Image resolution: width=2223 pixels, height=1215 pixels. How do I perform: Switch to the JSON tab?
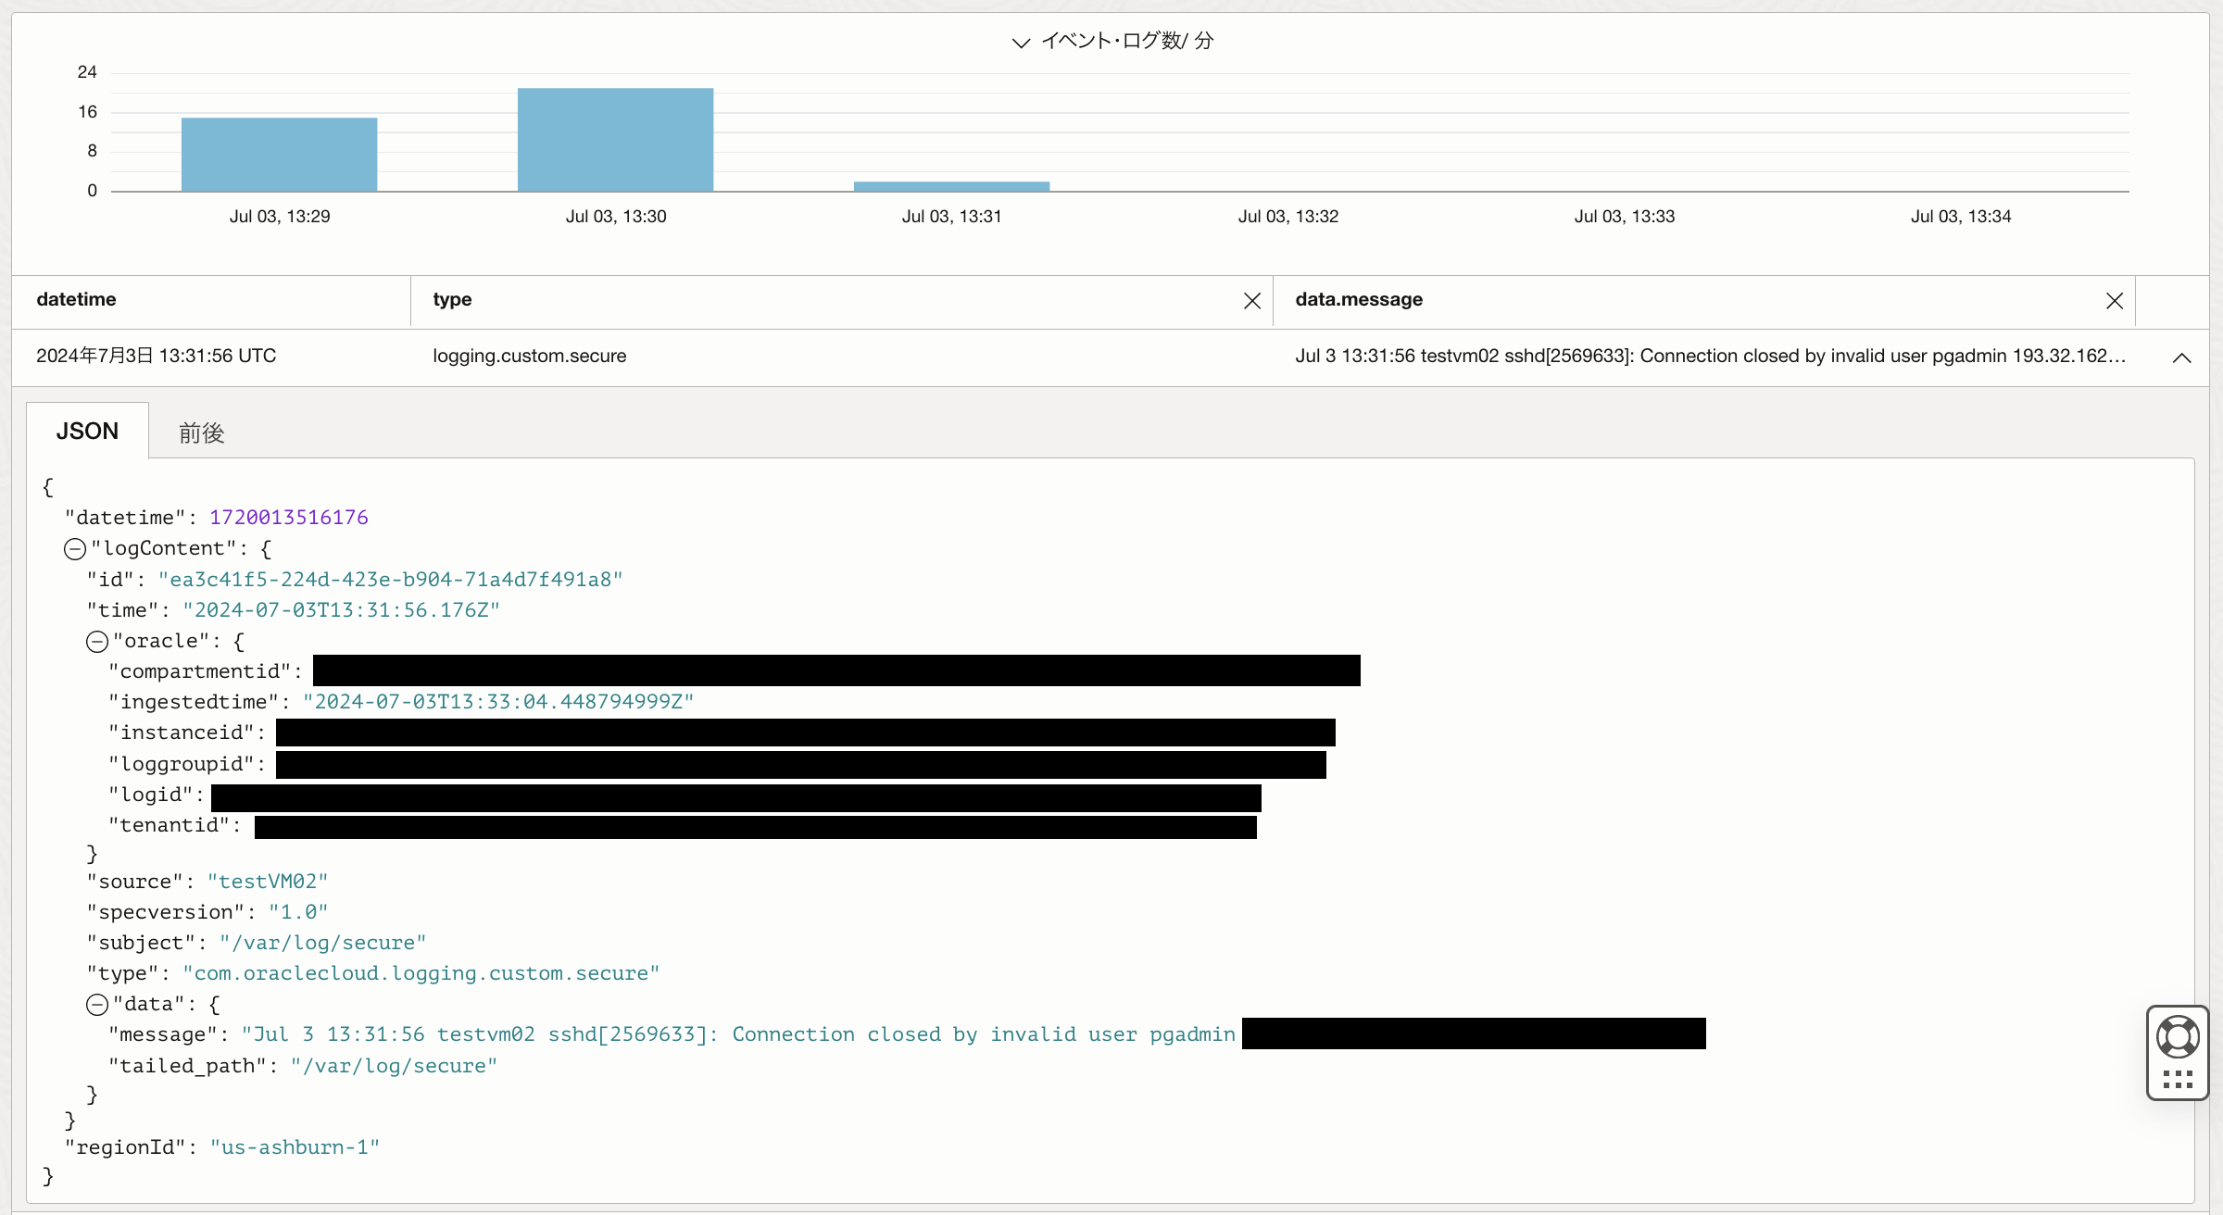87,432
